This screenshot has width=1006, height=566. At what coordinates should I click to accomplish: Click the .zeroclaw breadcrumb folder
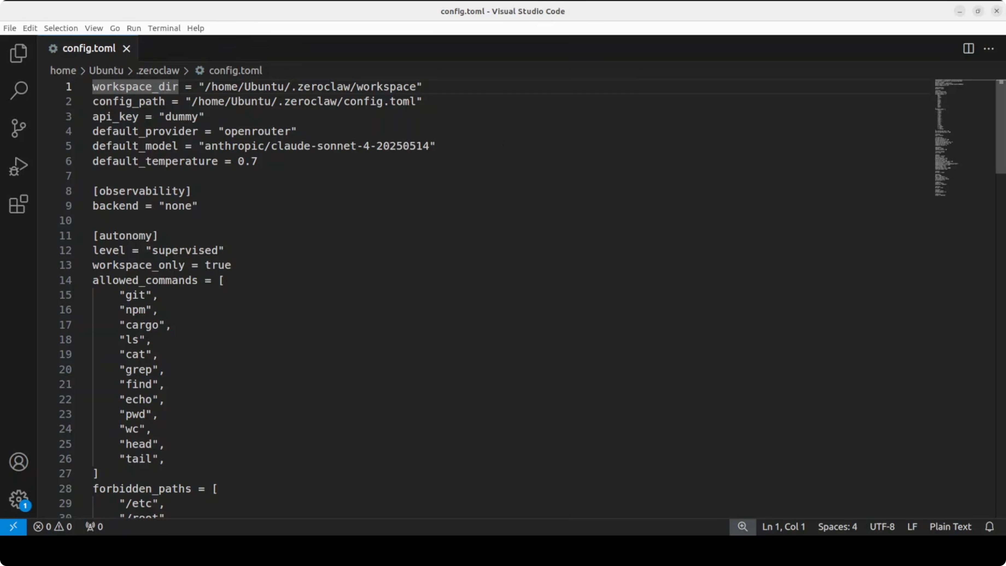(x=158, y=71)
